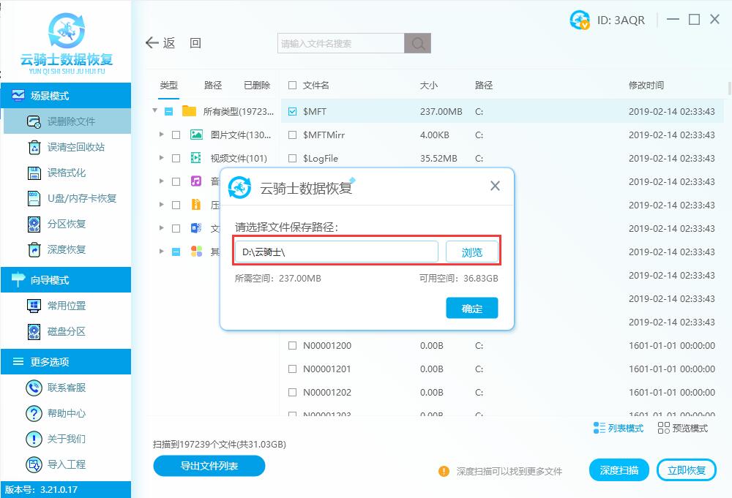The width and height of the screenshot is (732, 498).
Task: Expand the 视频文件 tree node
Action: pos(162,158)
